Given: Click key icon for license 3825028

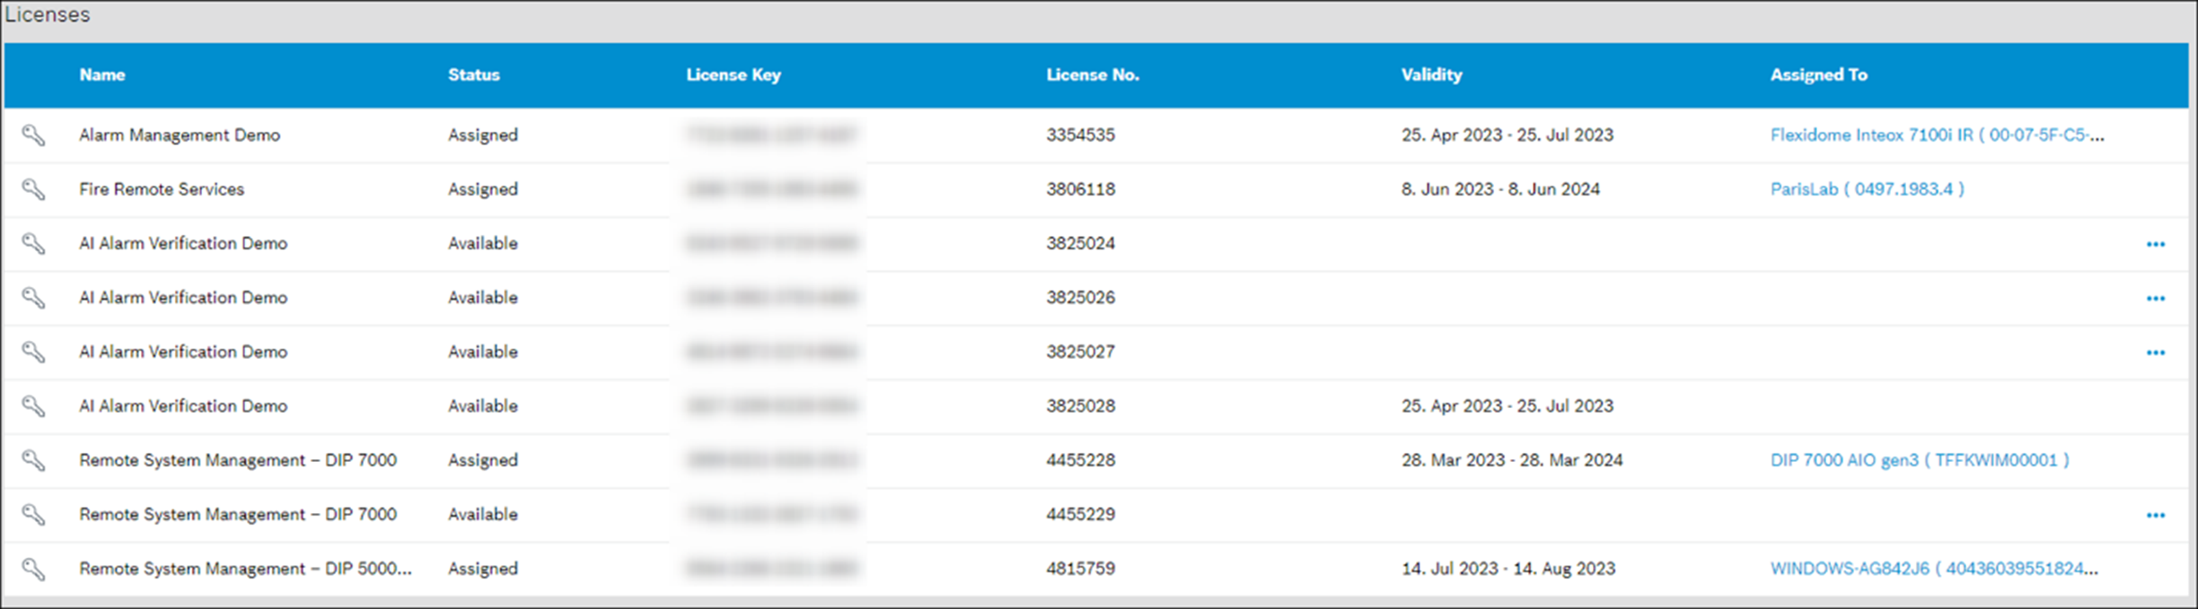Looking at the screenshot, I should pos(33,406).
